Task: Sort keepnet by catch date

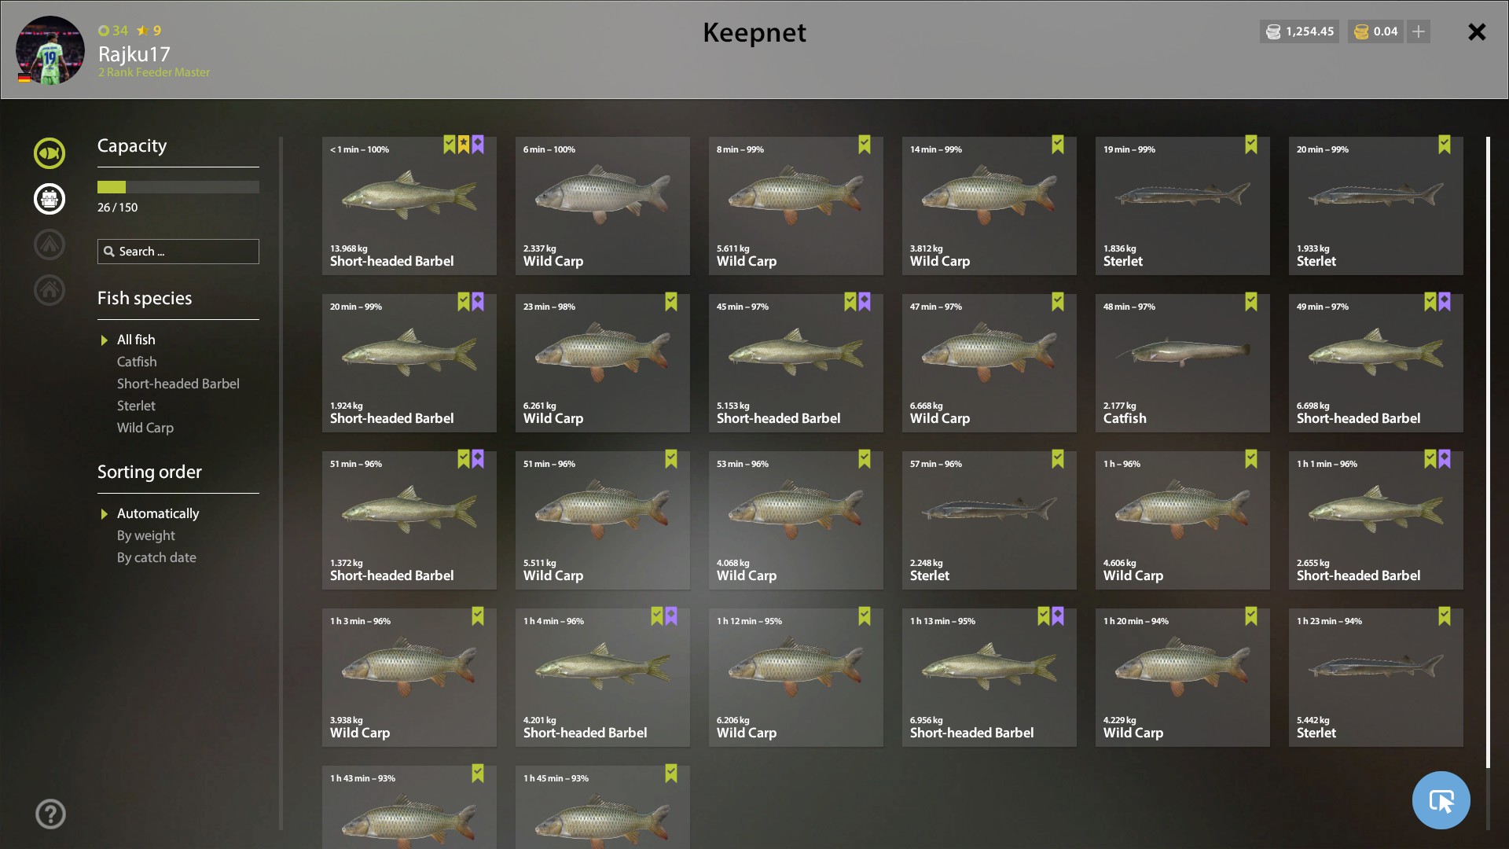Action: (x=156, y=557)
